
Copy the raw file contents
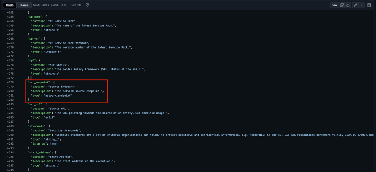pyautogui.click(x=342, y=5)
